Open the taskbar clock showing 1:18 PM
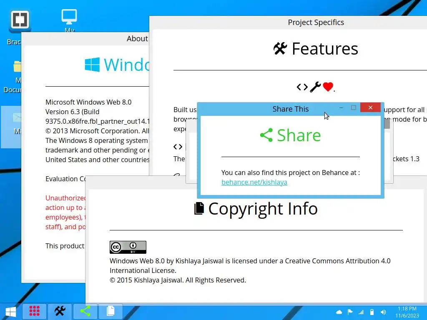This screenshot has height=320, width=427. click(407, 312)
